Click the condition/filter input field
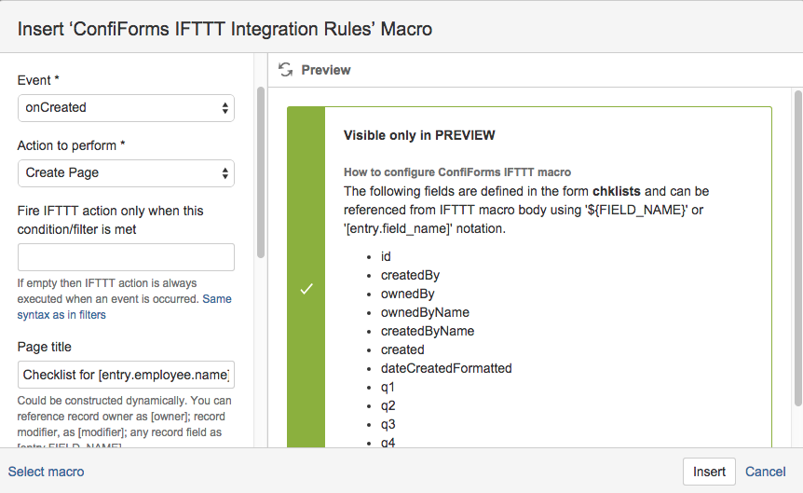 tap(126, 257)
